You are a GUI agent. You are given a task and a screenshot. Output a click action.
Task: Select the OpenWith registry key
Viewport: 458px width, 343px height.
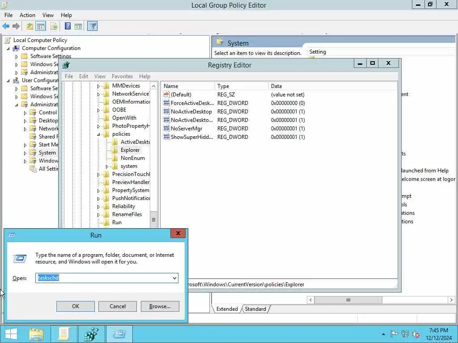coord(124,118)
